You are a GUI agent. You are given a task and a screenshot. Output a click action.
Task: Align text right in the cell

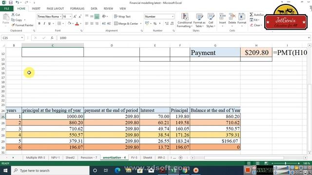[97, 24]
